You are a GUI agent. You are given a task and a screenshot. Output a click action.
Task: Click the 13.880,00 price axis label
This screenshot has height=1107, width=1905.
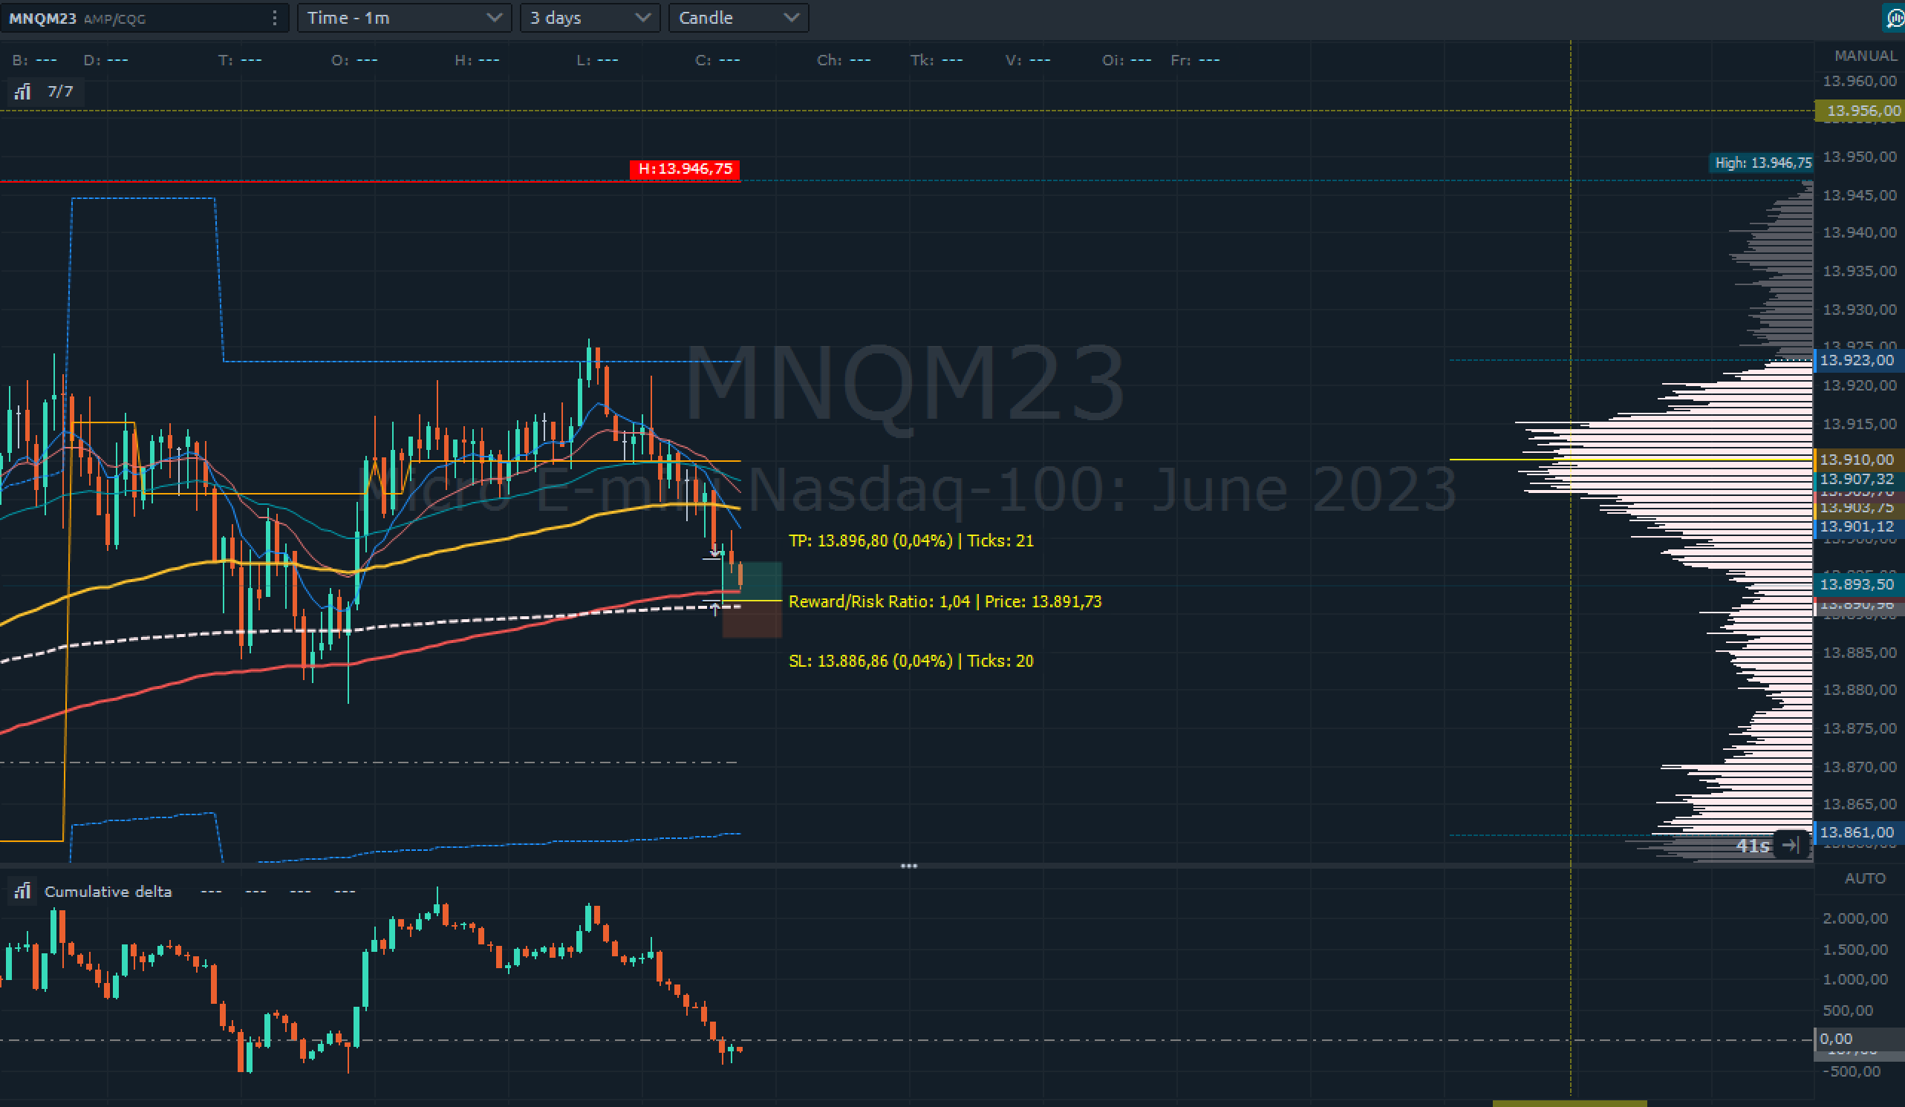click(x=1860, y=690)
